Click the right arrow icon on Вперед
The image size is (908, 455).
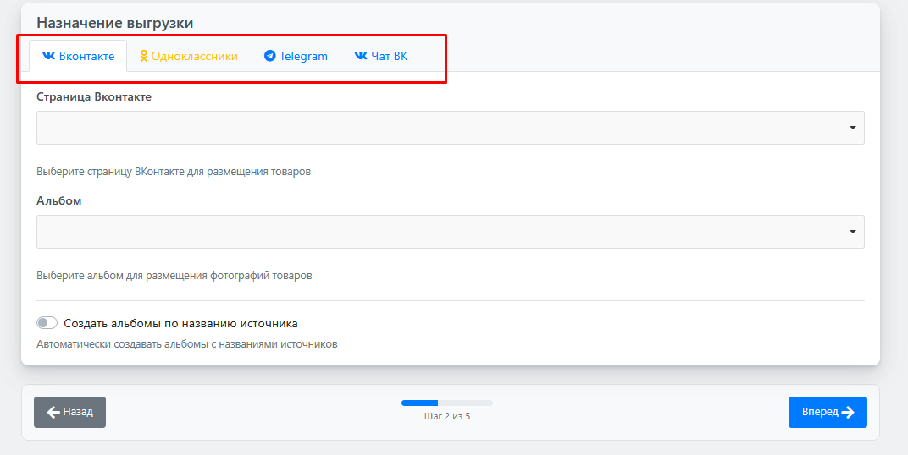tap(848, 412)
